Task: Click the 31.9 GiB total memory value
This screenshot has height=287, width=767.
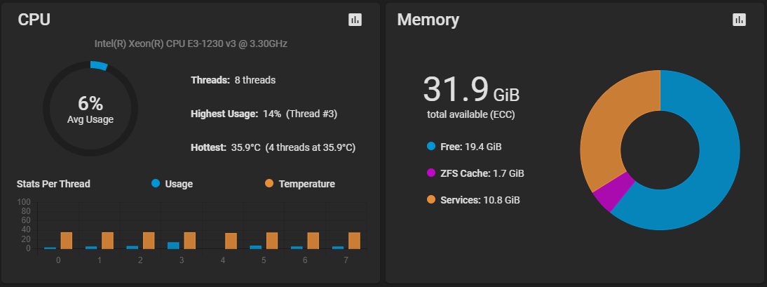Action: coord(471,90)
